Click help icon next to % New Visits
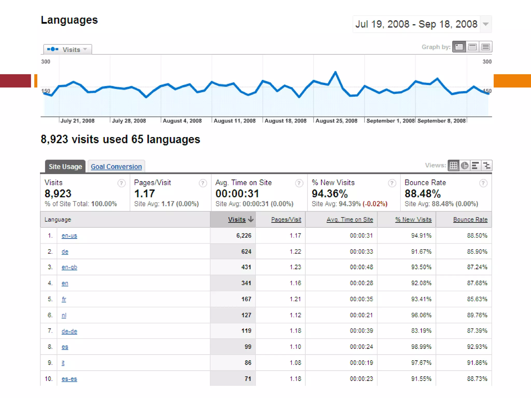This screenshot has height=398, width=531. click(x=392, y=183)
